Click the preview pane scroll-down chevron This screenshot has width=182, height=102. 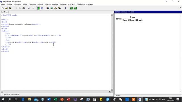pos(180,91)
